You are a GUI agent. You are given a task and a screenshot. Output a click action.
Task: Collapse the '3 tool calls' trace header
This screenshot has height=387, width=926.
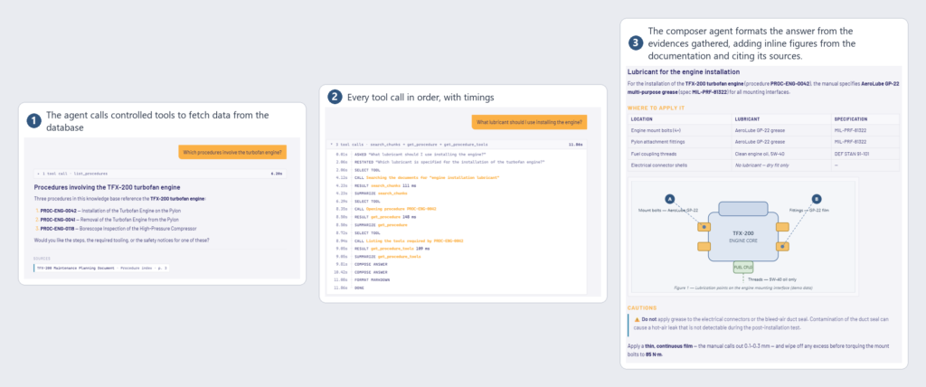coord(456,144)
